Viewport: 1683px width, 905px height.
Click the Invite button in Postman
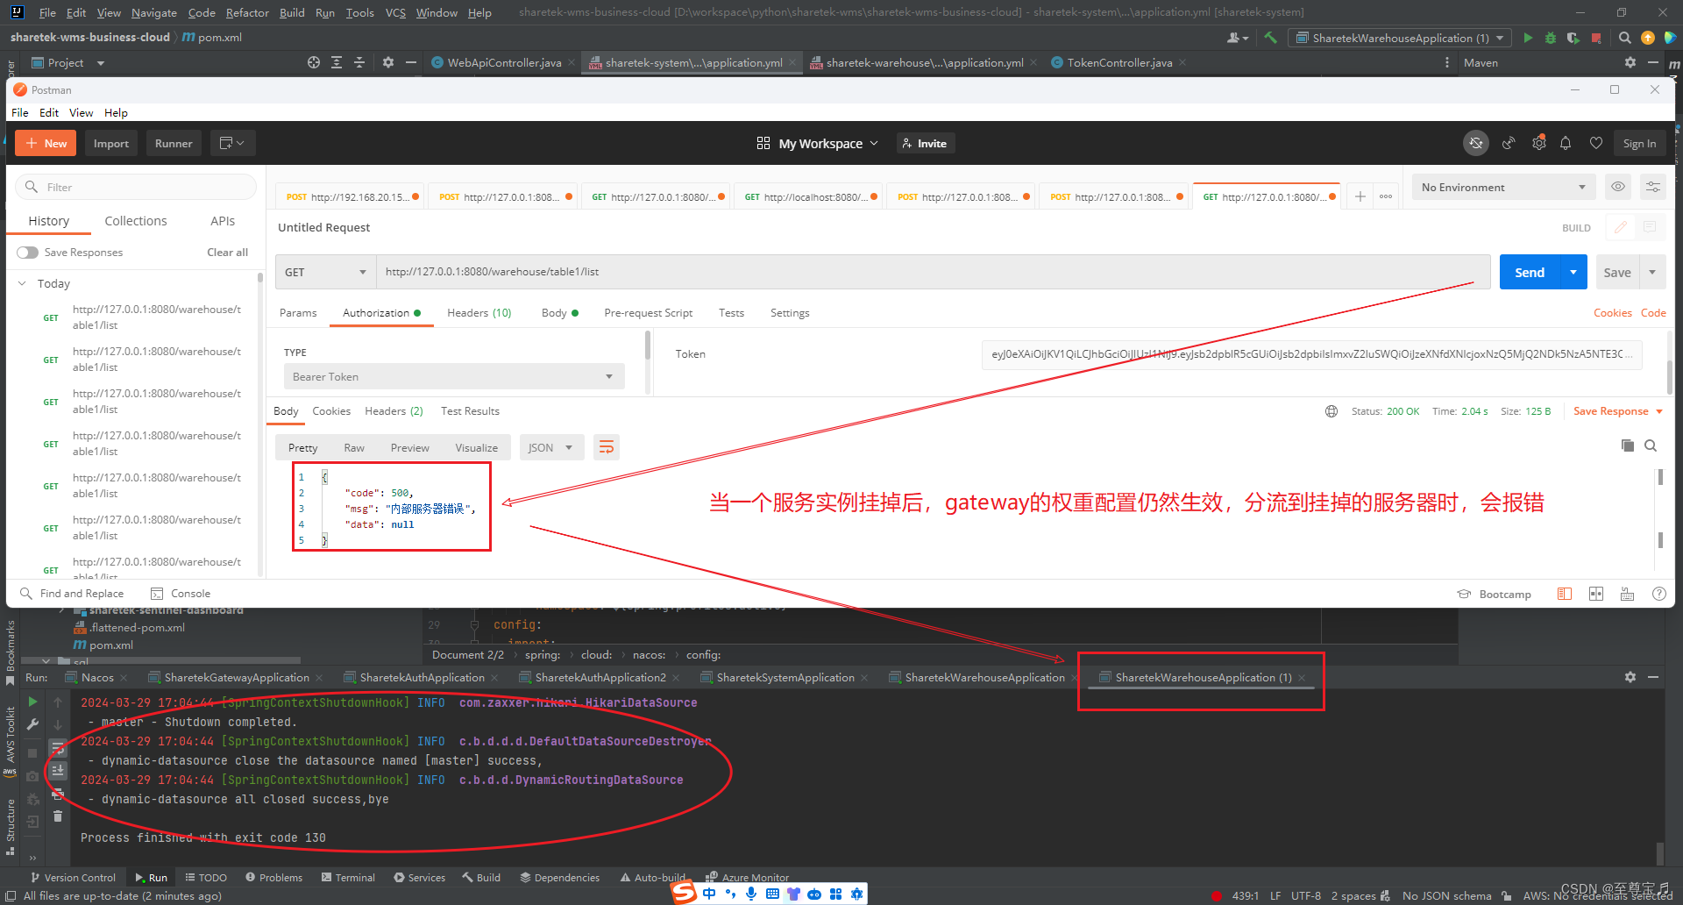[925, 143]
